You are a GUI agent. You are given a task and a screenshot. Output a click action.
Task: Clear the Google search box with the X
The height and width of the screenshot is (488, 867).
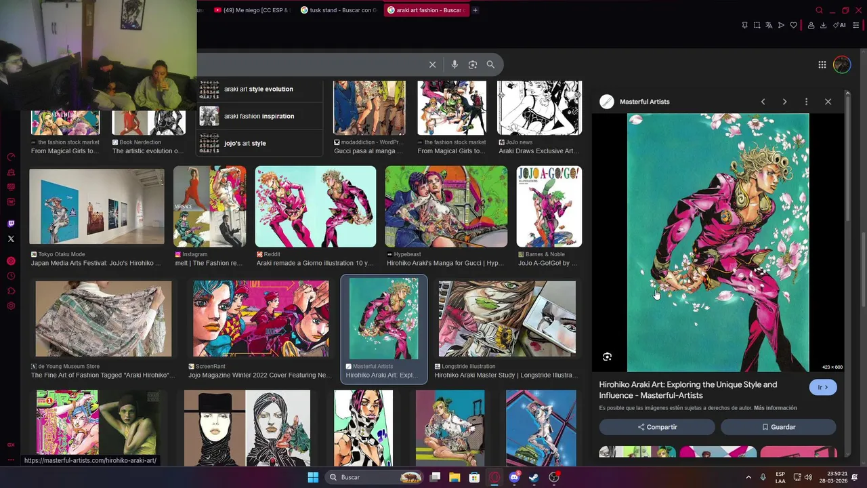432,64
